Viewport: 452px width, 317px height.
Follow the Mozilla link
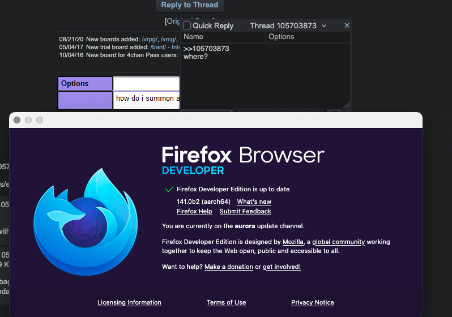[293, 242]
